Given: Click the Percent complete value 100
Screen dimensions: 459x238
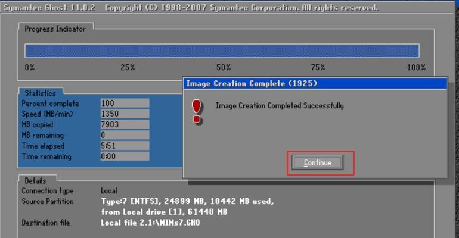Looking at the screenshot, I should coord(125,103).
